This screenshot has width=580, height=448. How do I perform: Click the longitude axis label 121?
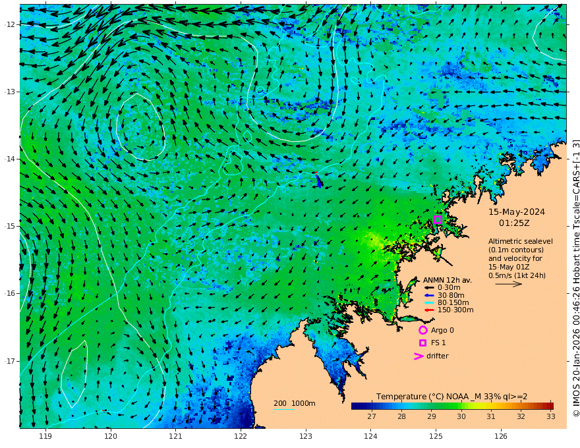click(x=175, y=436)
